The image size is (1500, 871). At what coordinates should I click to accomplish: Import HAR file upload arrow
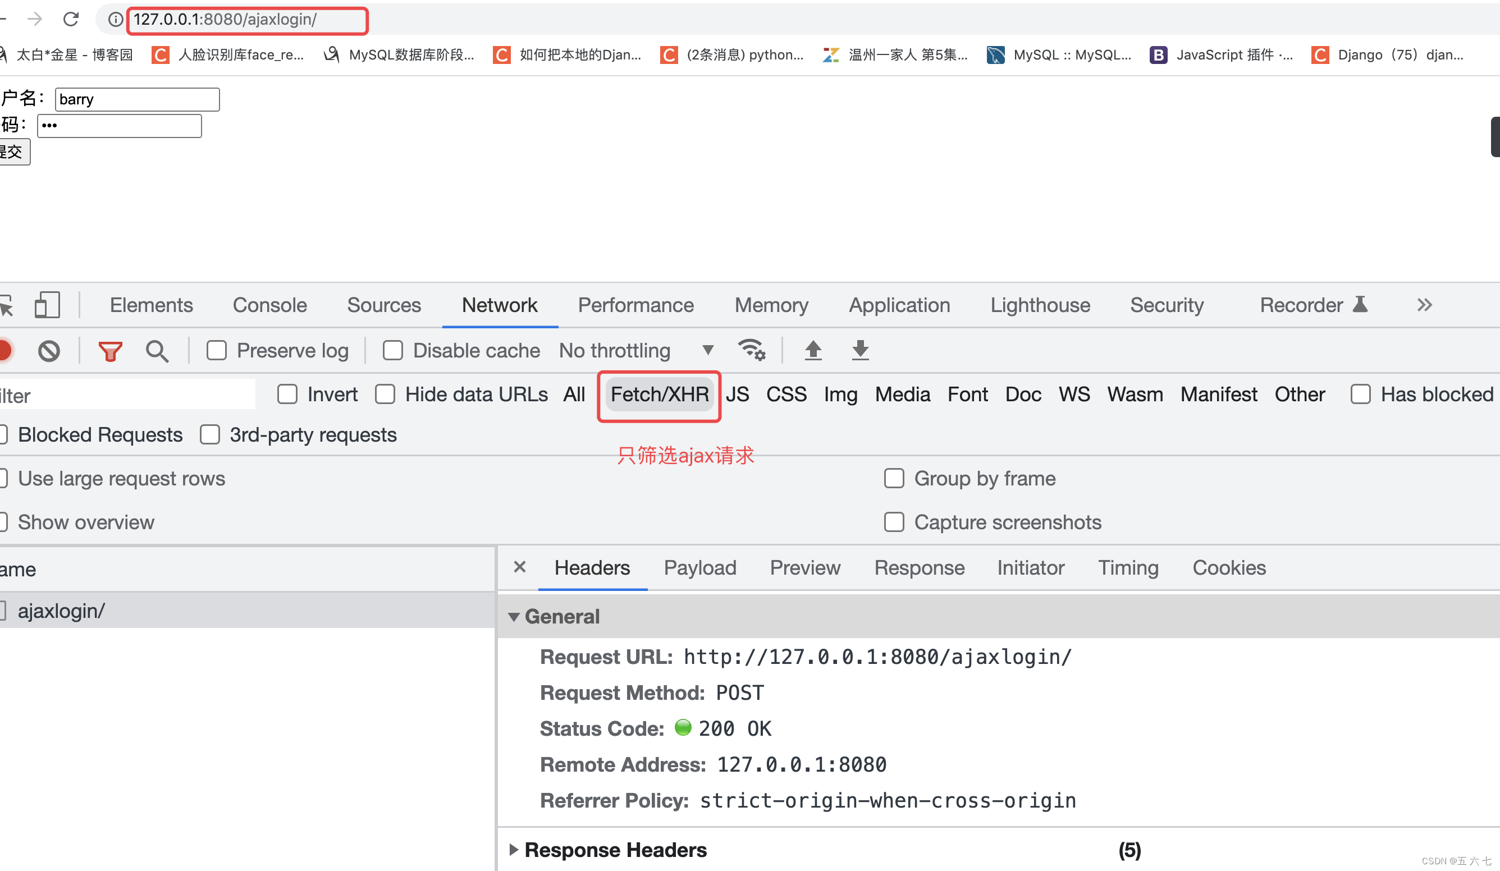pyautogui.click(x=813, y=350)
